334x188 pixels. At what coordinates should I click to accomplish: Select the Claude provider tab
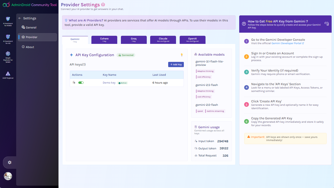pos(163,40)
